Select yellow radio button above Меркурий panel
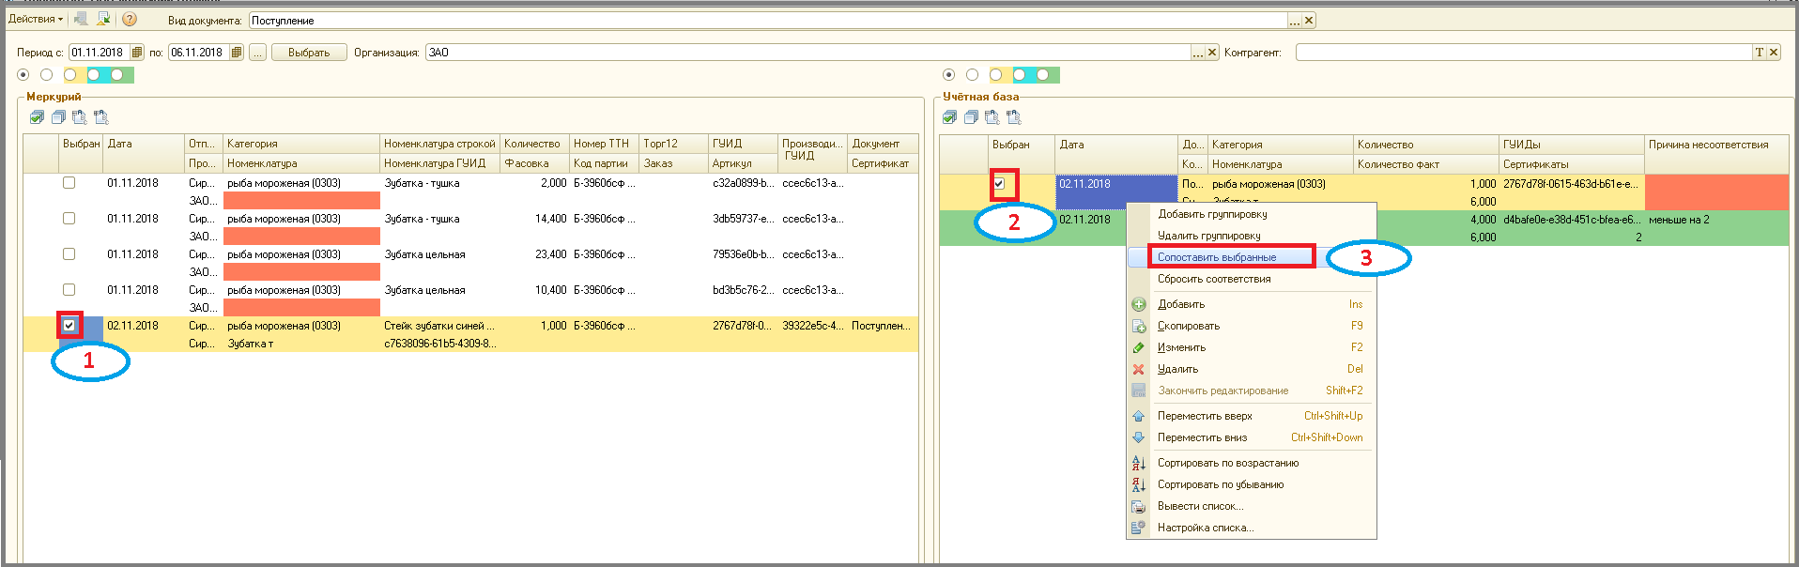The width and height of the screenshot is (1799, 567). [69, 75]
